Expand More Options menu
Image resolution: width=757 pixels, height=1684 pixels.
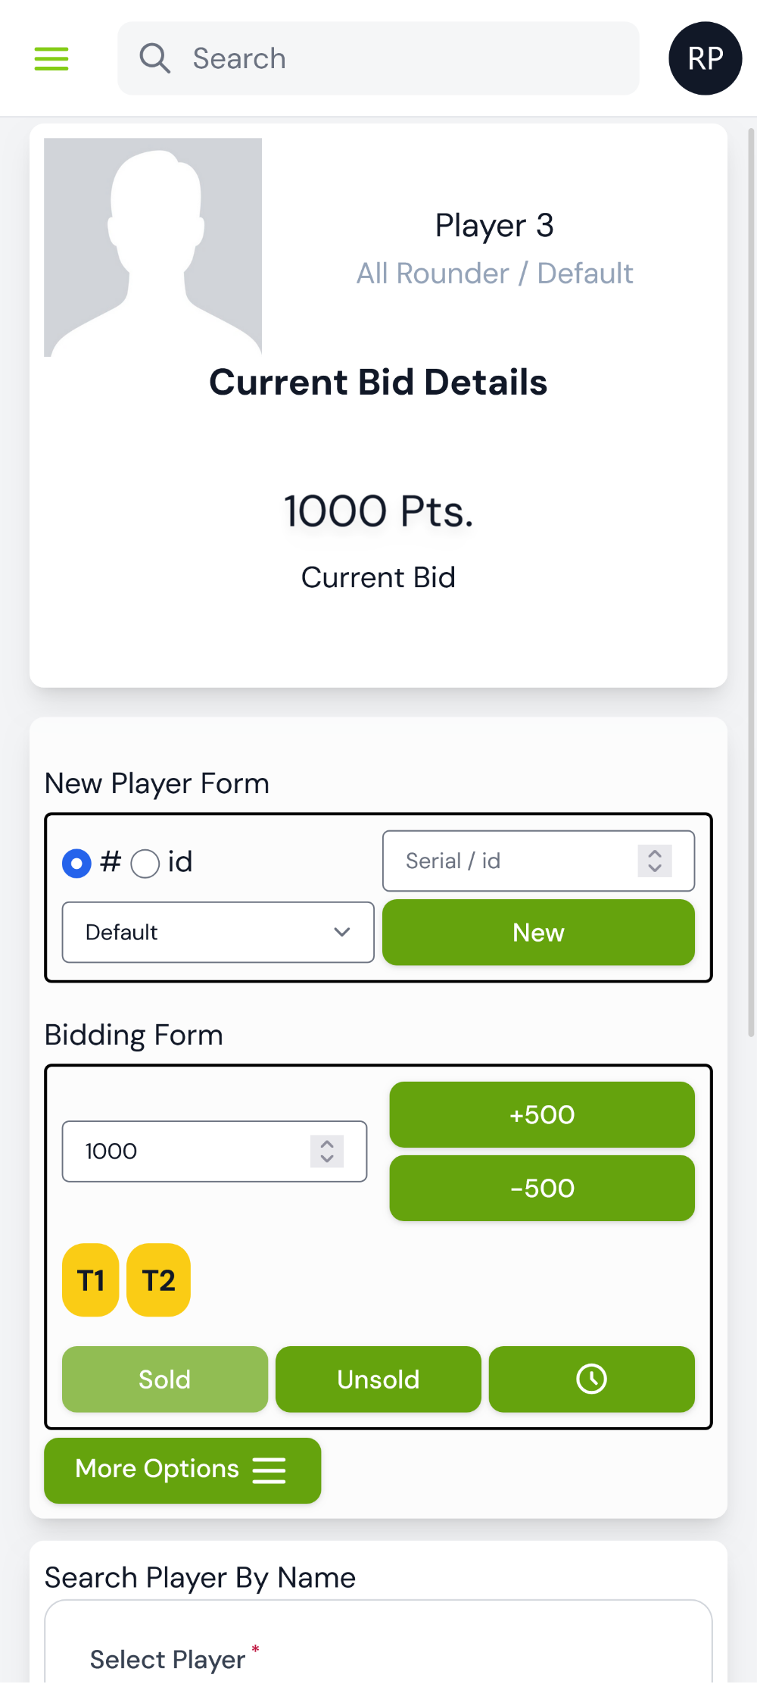click(182, 1470)
